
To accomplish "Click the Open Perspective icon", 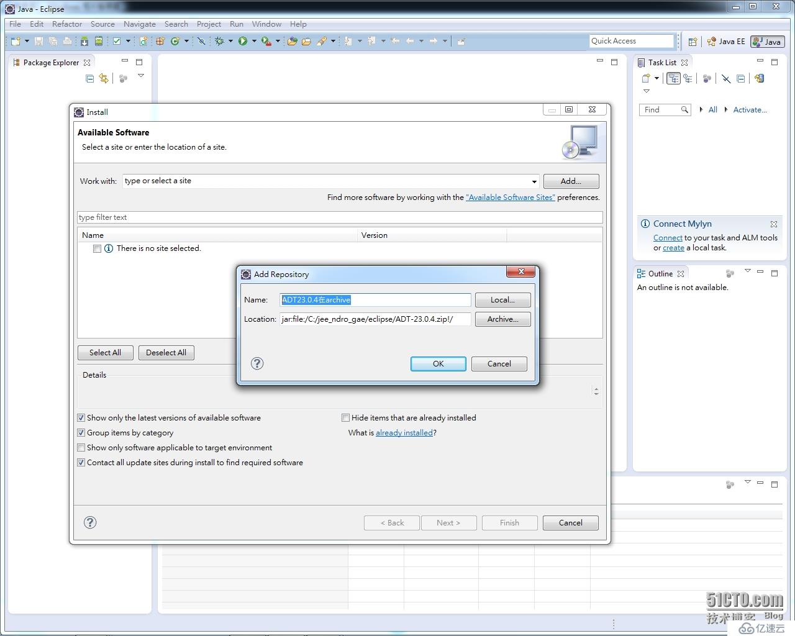I will coord(693,42).
